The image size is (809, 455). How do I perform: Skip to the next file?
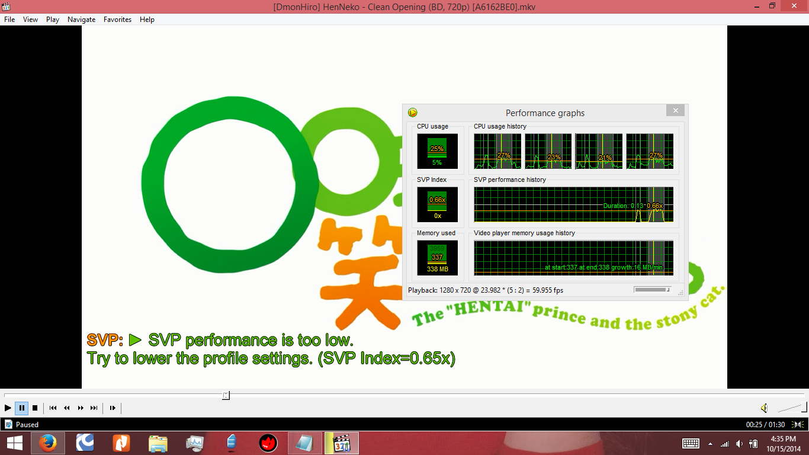click(94, 408)
